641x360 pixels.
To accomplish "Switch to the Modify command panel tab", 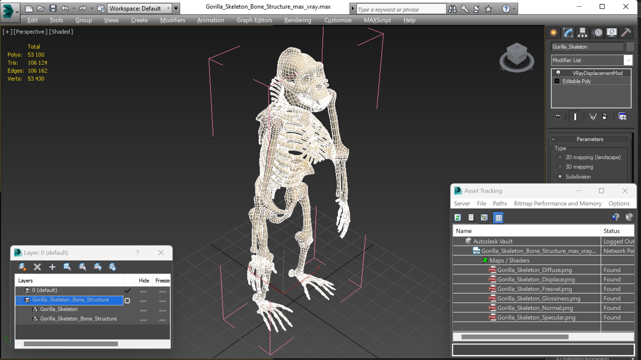I will [x=568, y=33].
